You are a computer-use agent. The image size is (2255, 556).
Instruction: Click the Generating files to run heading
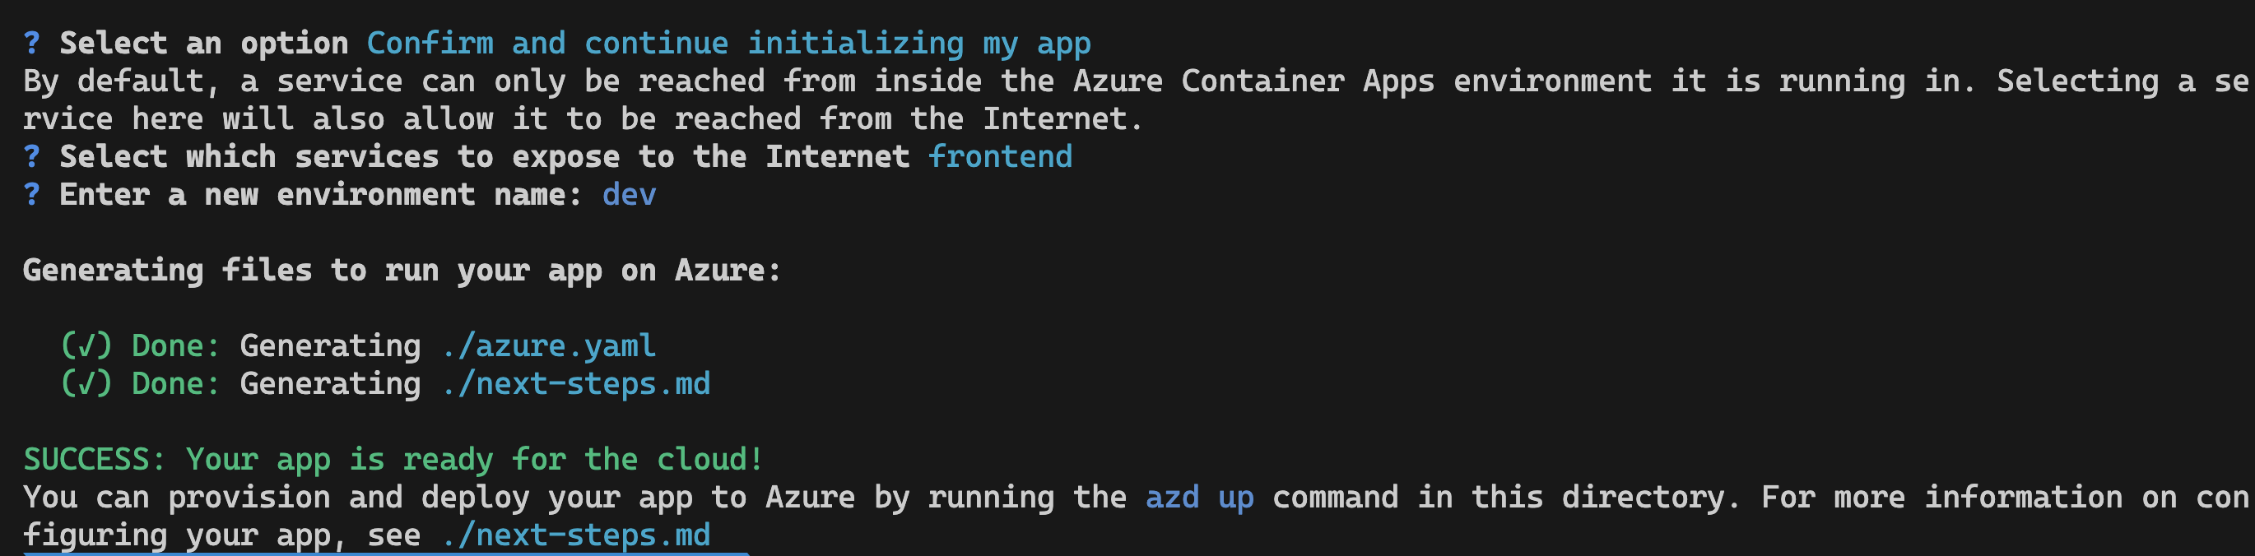pyautogui.click(x=402, y=270)
